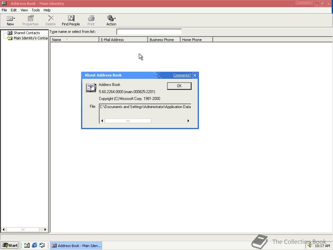Click the File path horizontal scrollbar thumb
This screenshot has height=250, width=333.
click(x=128, y=121)
